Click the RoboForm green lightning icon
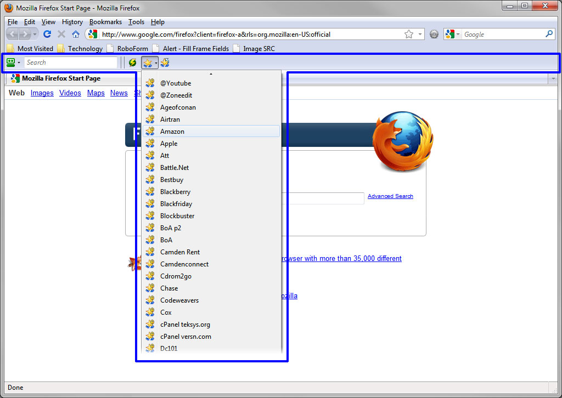Viewport: 562px width, 398px height. point(133,62)
